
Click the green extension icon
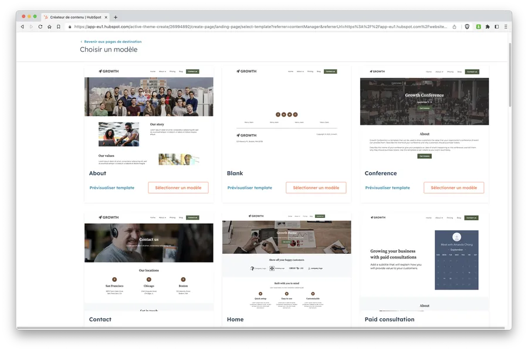[x=478, y=26]
